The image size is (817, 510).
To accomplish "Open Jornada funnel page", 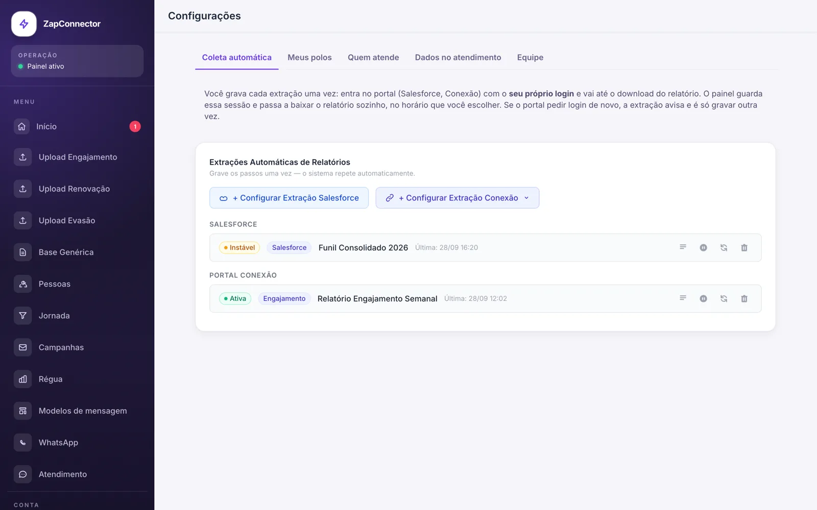I will 77,316.
